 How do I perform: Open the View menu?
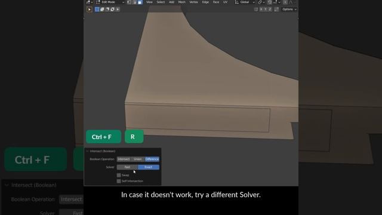tap(149, 2)
